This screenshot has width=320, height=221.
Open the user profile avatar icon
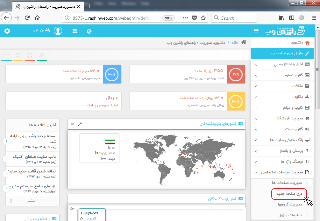58,31
